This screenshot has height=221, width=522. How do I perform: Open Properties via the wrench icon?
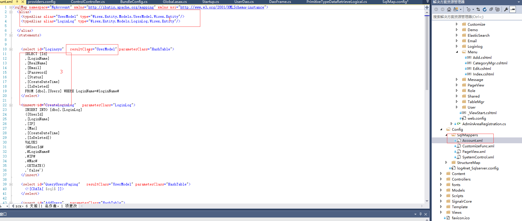point(506,9)
